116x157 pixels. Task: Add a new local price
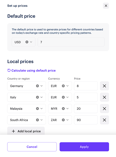(26, 131)
